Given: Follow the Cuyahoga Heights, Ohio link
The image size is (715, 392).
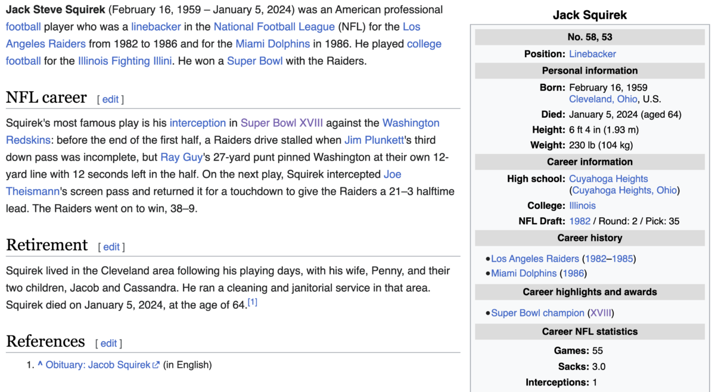Looking at the screenshot, I should point(626,190).
